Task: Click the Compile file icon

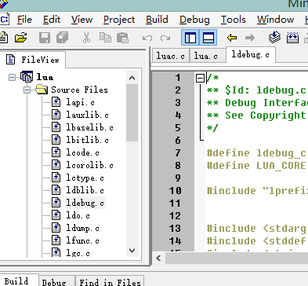Action: (274, 38)
